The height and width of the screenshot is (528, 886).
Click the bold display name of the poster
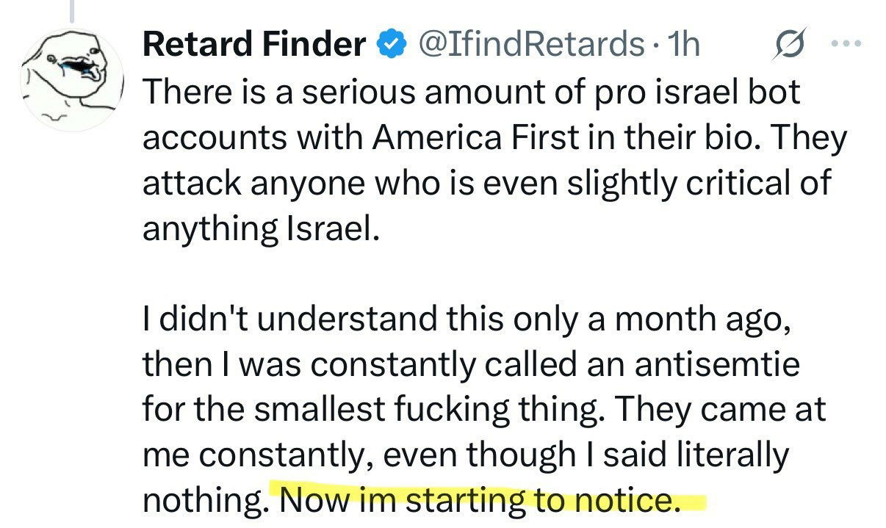254,46
